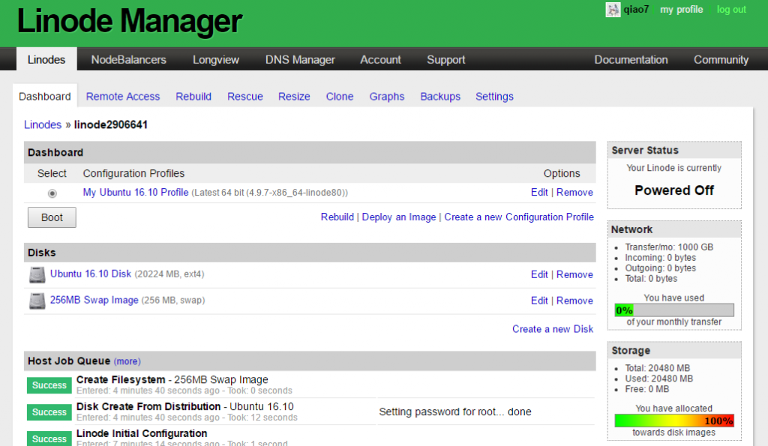Image resolution: width=768 pixels, height=446 pixels.
Task: Click the Ubuntu 16.10 Disk drive icon
Action: click(x=37, y=274)
